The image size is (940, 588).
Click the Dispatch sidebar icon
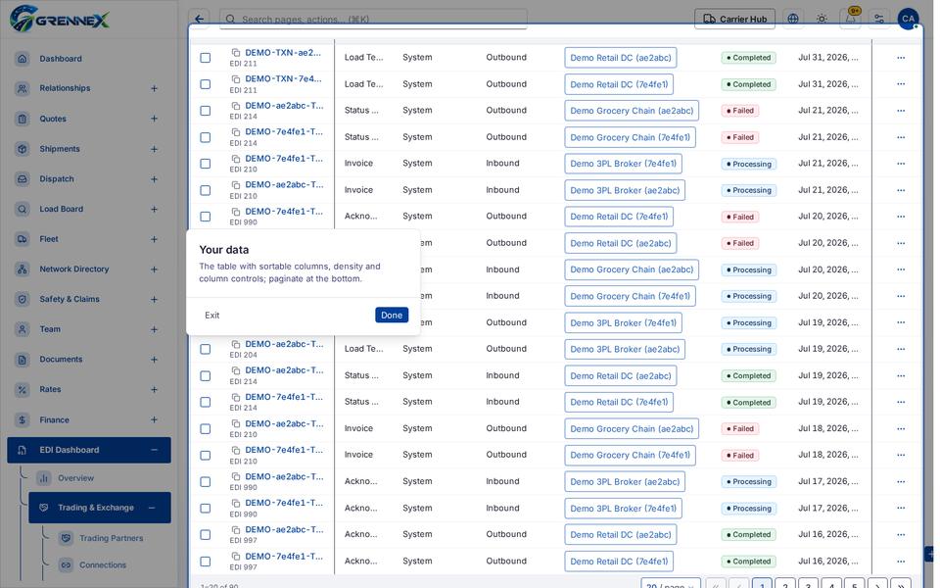point(23,178)
